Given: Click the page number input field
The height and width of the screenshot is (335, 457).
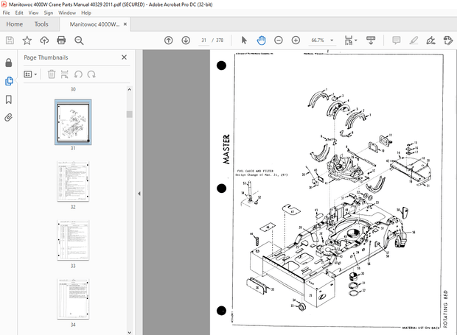Looking at the screenshot, I should (x=205, y=40).
